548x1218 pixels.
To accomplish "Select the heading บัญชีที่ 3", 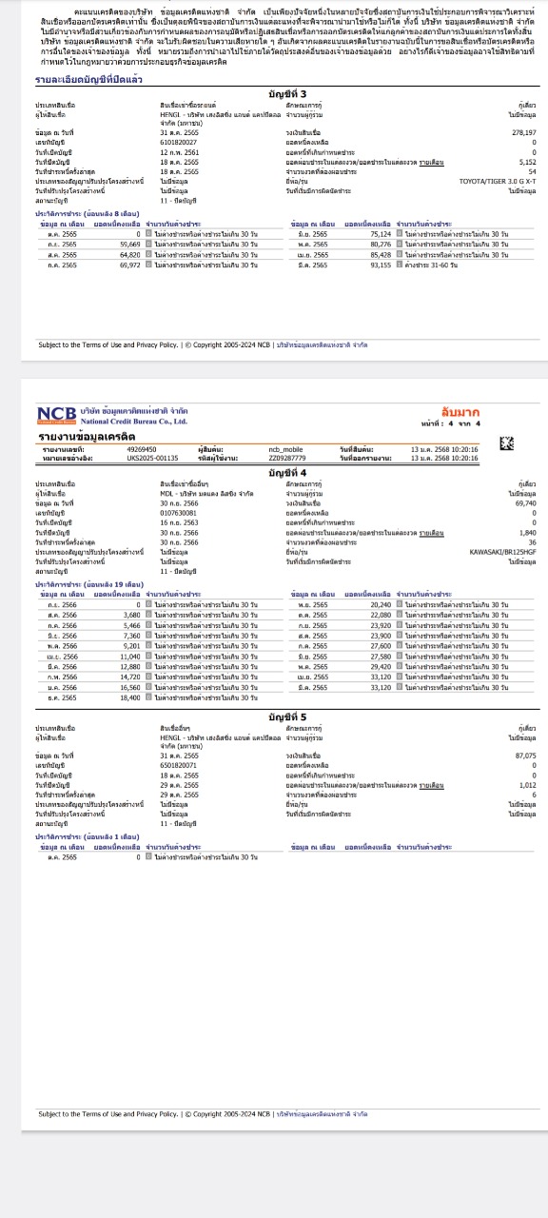I will 288,94.
